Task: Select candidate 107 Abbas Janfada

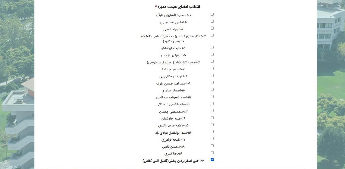Action: tap(212, 69)
